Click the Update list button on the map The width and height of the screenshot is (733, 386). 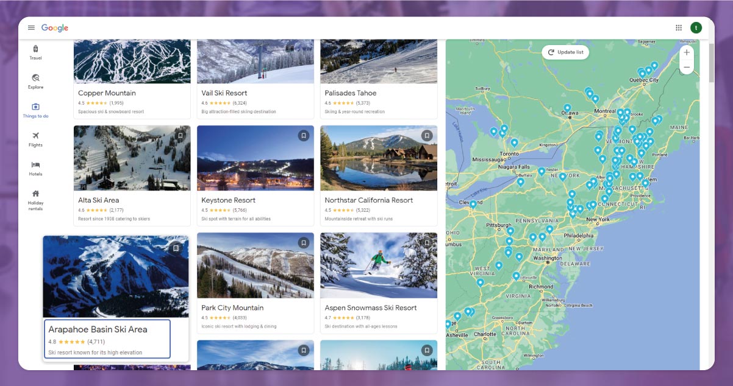point(566,52)
